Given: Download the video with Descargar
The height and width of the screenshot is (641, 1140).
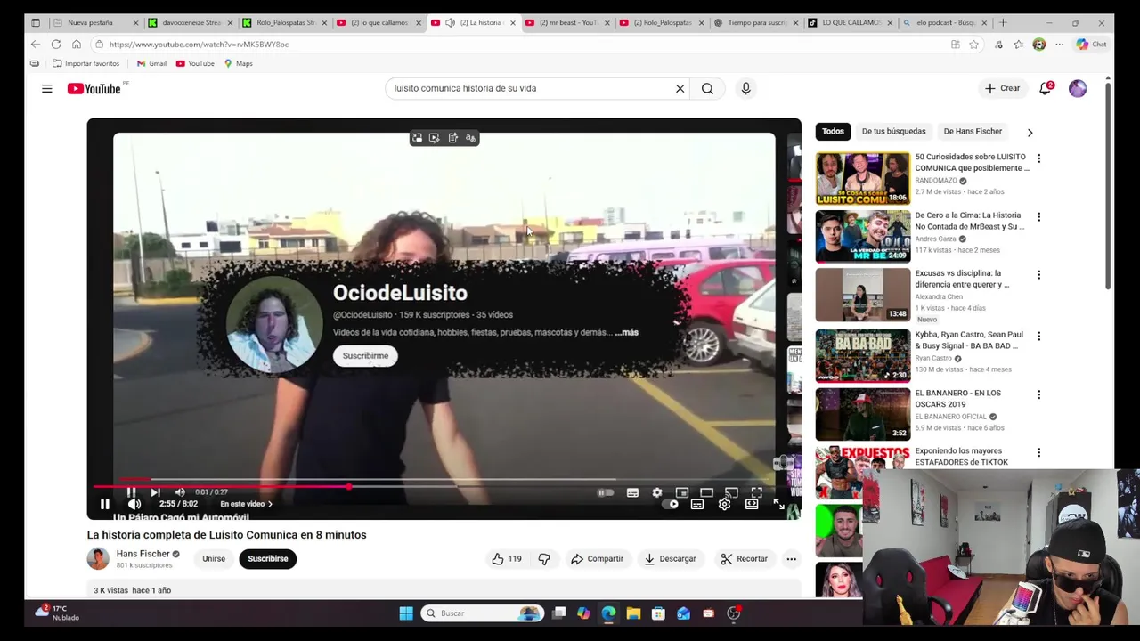Looking at the screenshot, I should click(670, 559).
